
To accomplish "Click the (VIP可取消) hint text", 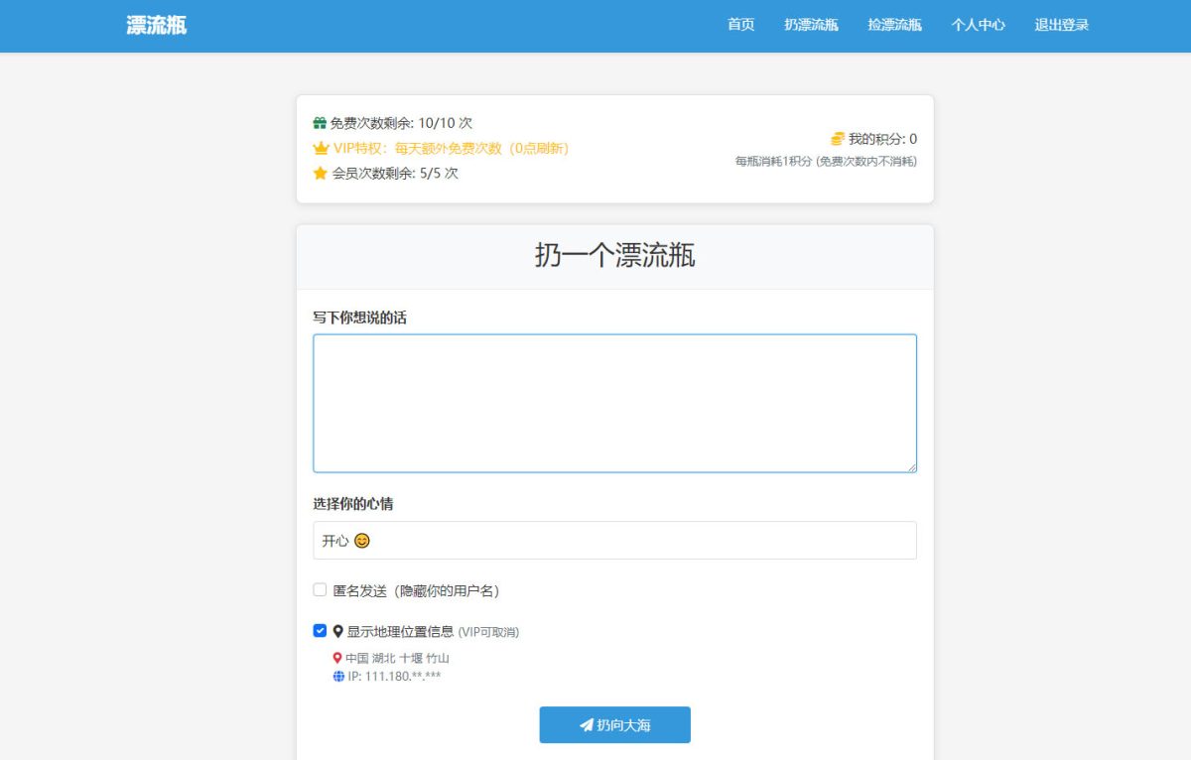I will (x=488, y=632).
